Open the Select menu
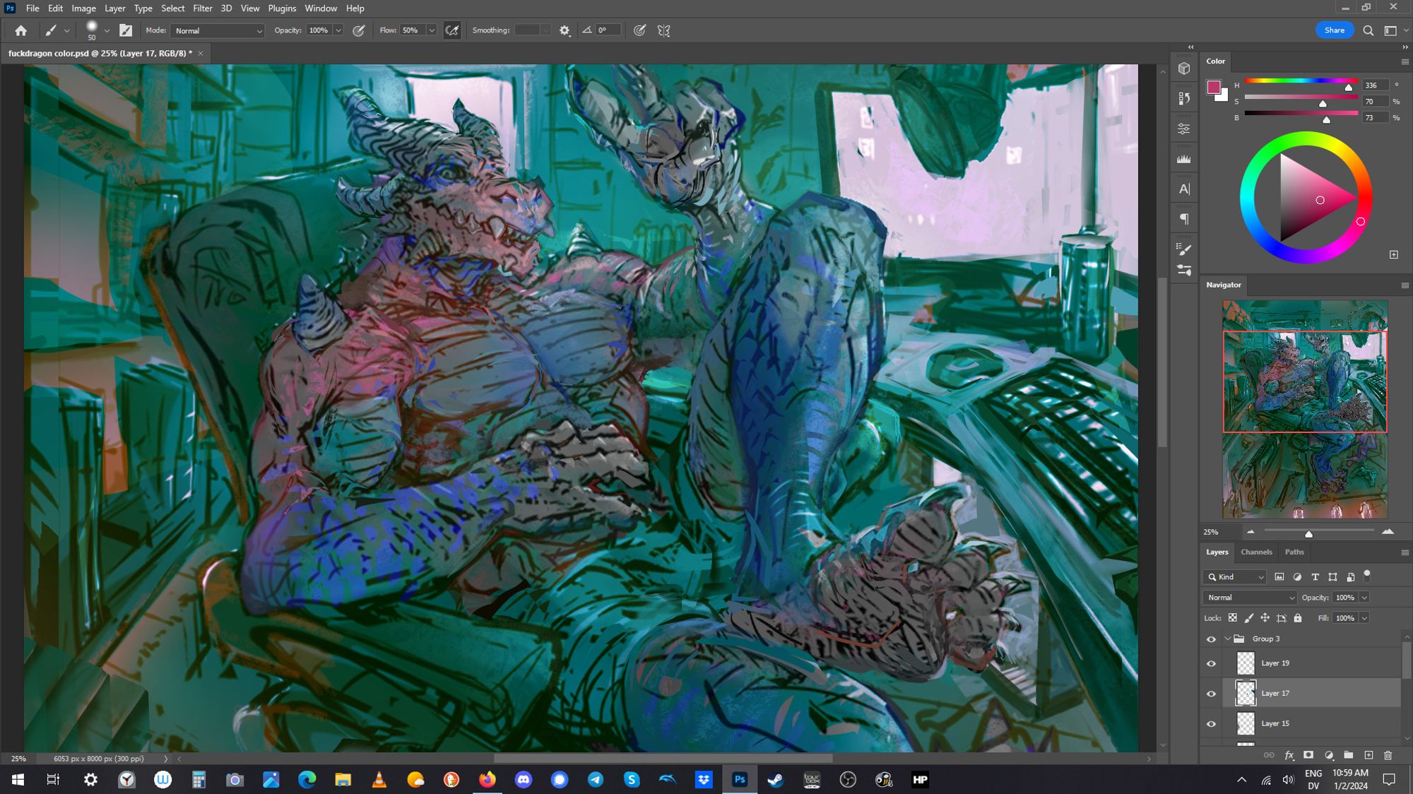Viewport: 1413px width, 794px height. (172, 8)
